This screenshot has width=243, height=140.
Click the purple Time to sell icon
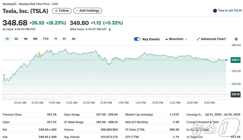click(215, 11)
